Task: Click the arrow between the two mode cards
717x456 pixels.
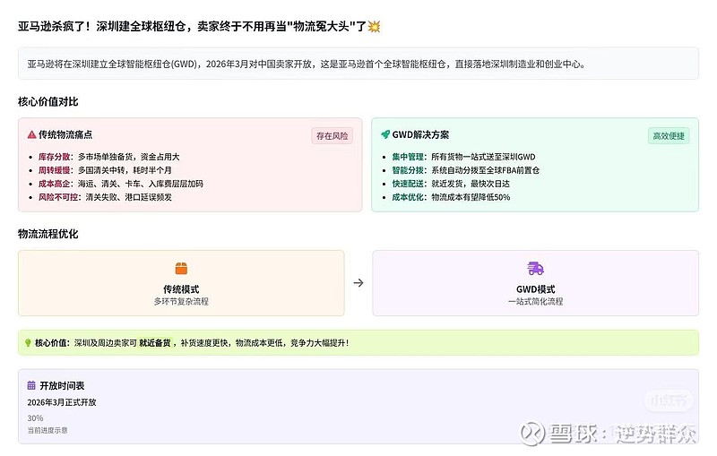Action: point(358,283)
